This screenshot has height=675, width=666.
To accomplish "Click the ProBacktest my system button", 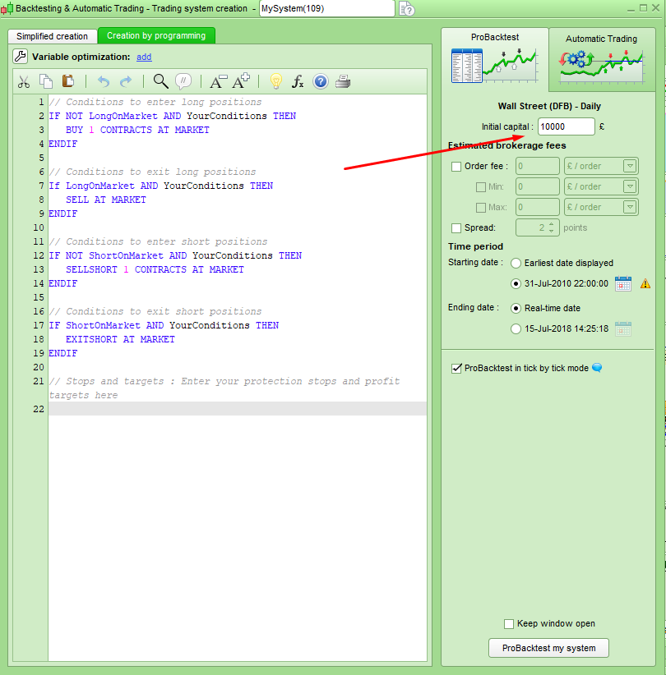I will point(548,648).
